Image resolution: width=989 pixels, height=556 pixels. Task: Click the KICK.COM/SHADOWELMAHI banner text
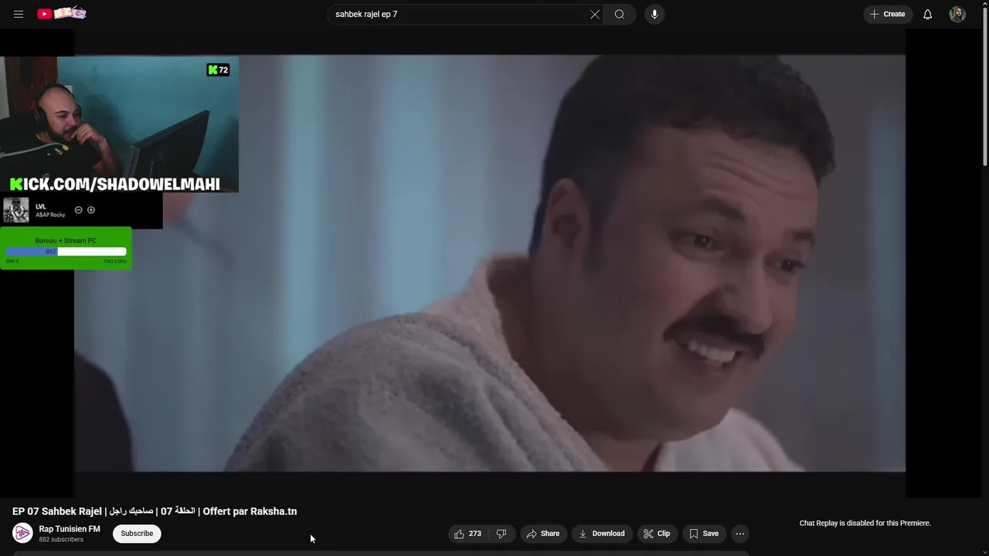tap(115, 184)
